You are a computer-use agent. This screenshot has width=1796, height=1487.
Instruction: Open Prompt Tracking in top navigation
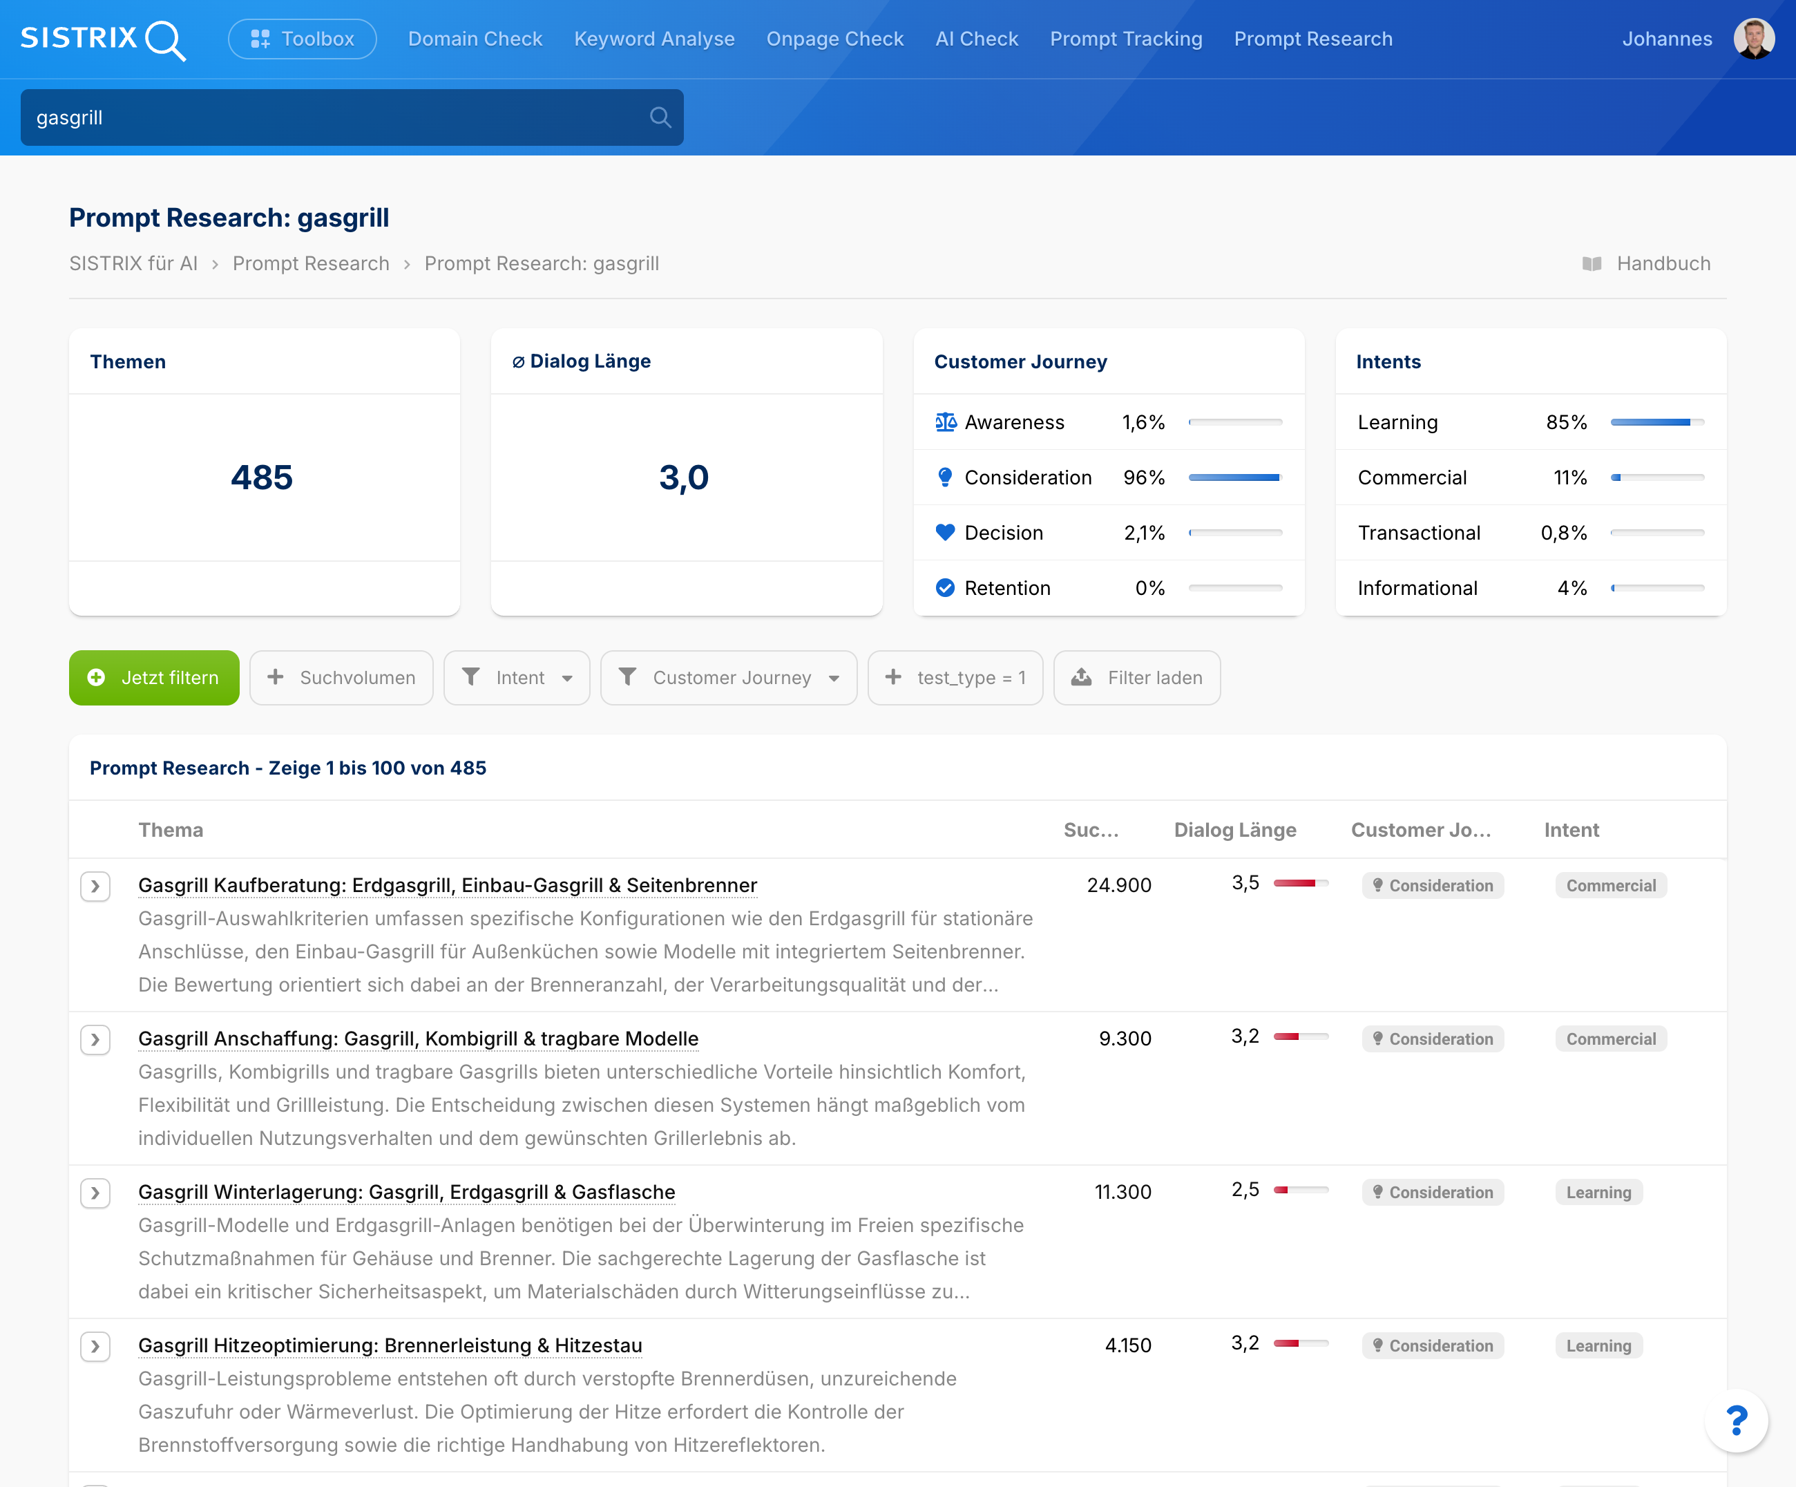pos(1125,39)
